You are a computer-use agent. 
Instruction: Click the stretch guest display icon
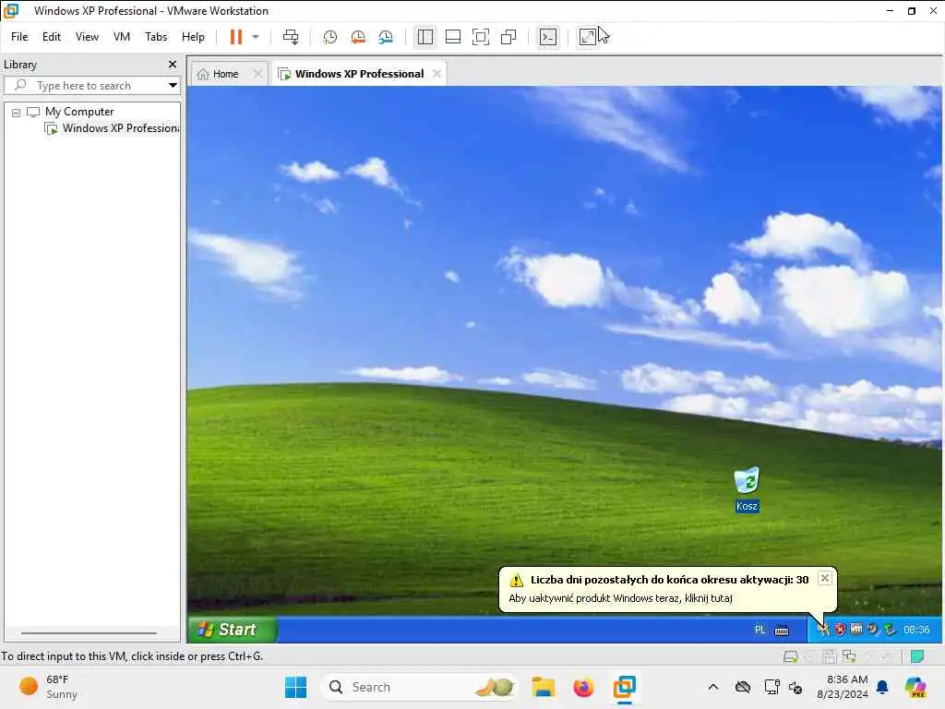[587, 37]
